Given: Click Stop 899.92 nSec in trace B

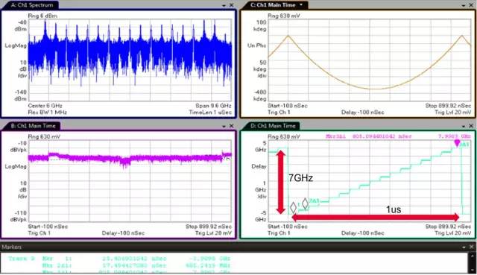Looking at the screenshot, I should (209, 227).
